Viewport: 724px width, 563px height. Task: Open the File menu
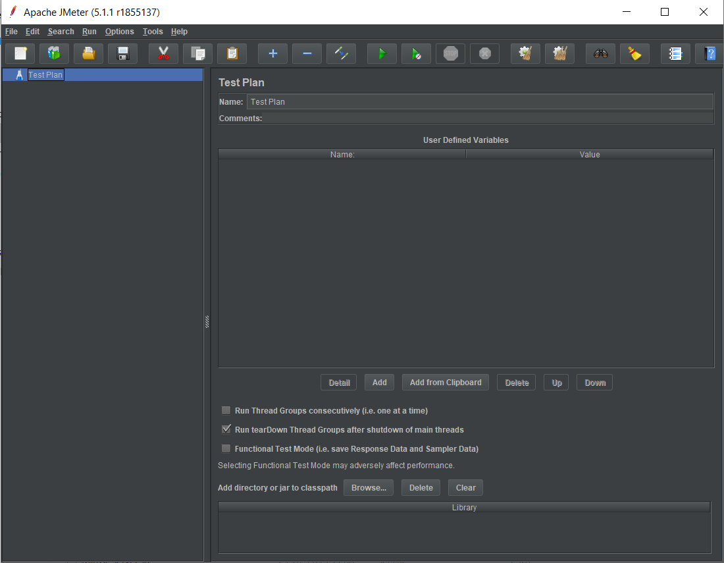pos(11,32)
